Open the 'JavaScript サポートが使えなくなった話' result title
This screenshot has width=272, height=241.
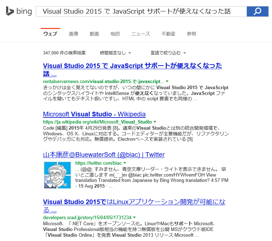tap(132, 70)
